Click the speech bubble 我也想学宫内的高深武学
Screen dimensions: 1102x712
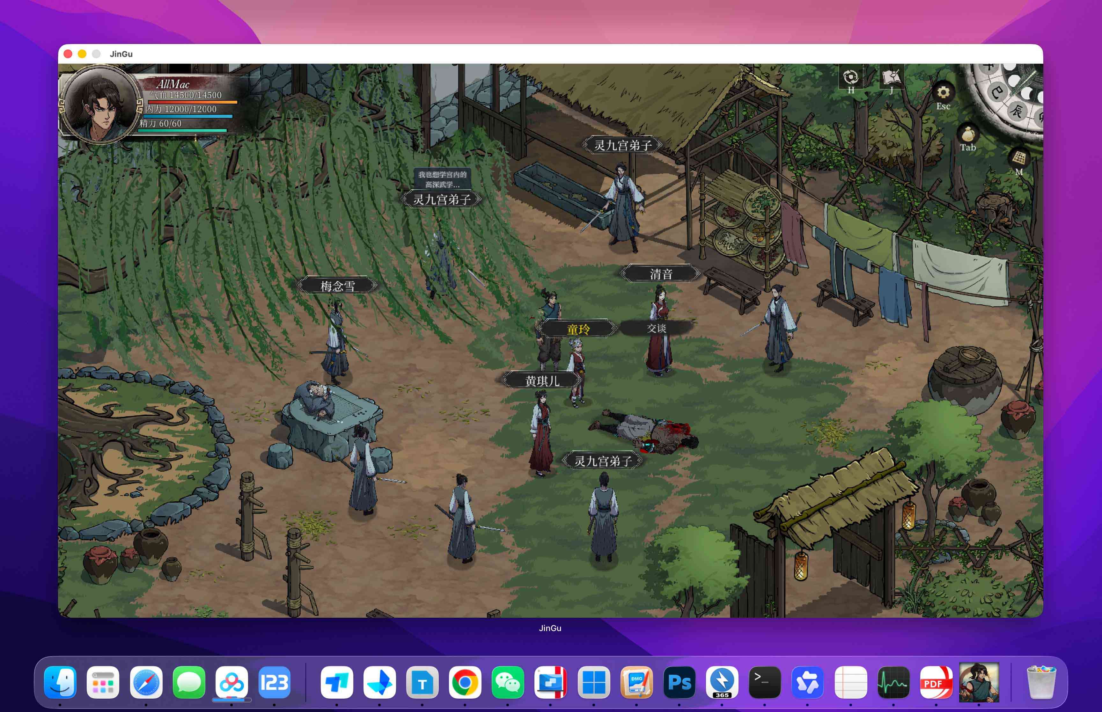(442, 179)
